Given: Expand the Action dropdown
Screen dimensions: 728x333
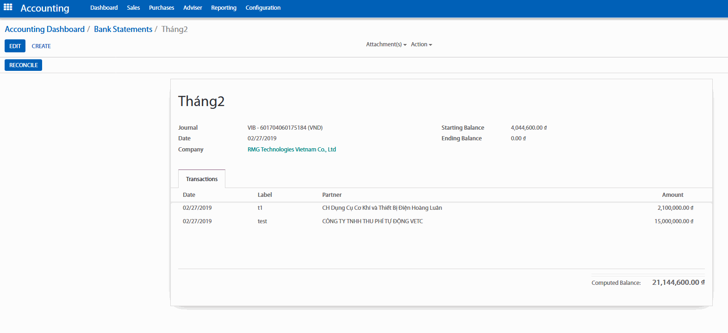Looking at the screenshot, I should pos(421,44).
